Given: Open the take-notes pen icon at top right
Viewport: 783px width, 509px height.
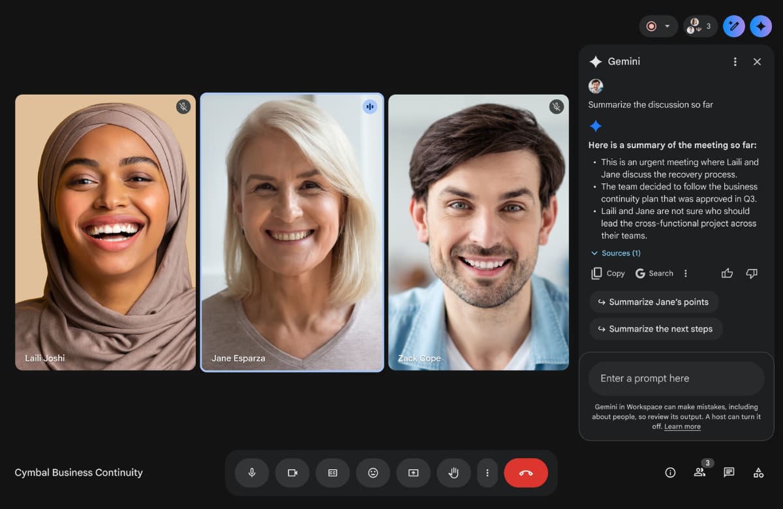Looking at the screenshot, I should click(733, 26).
